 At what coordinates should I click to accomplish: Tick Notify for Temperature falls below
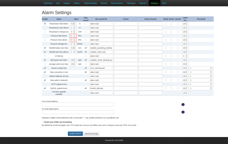(x=166, y=24)
